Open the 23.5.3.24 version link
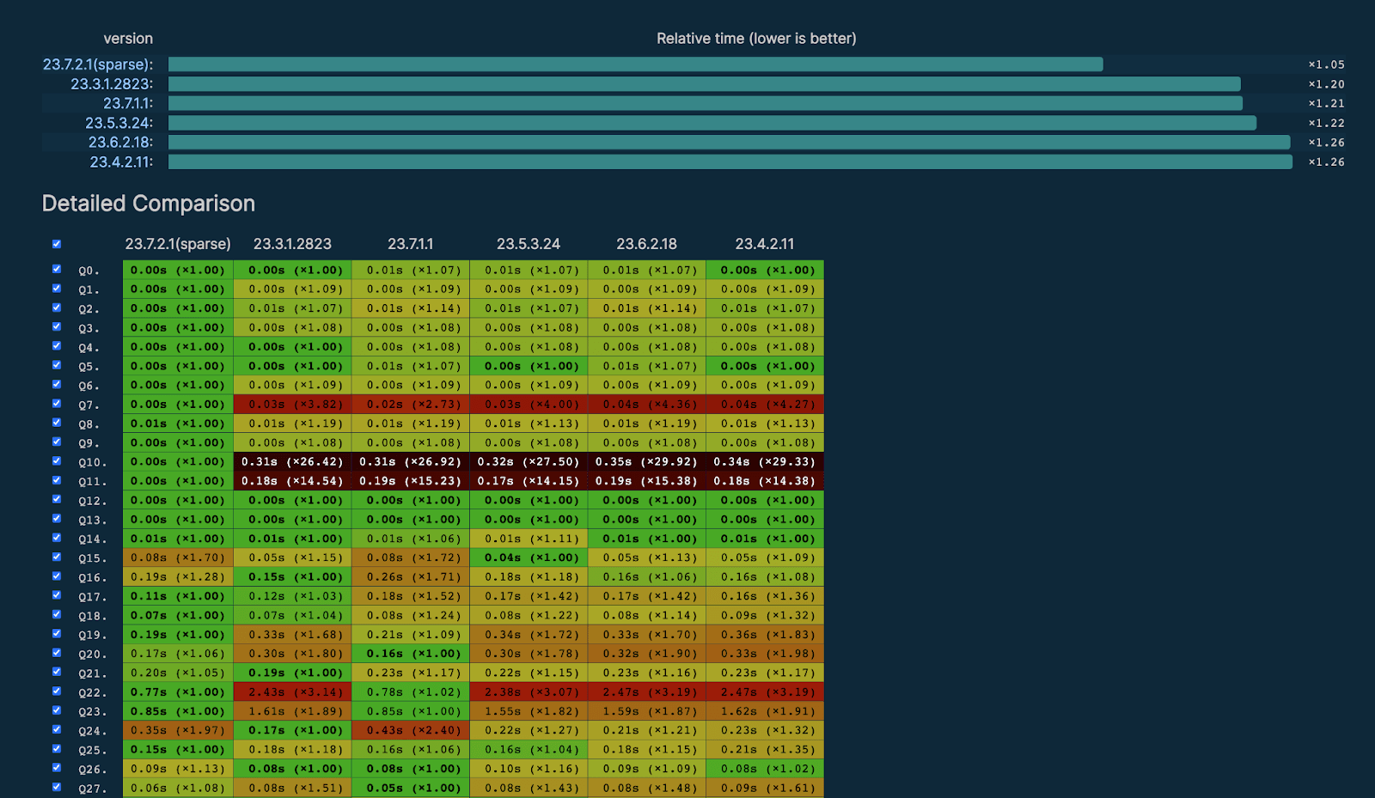 click(x=119, y=123)
